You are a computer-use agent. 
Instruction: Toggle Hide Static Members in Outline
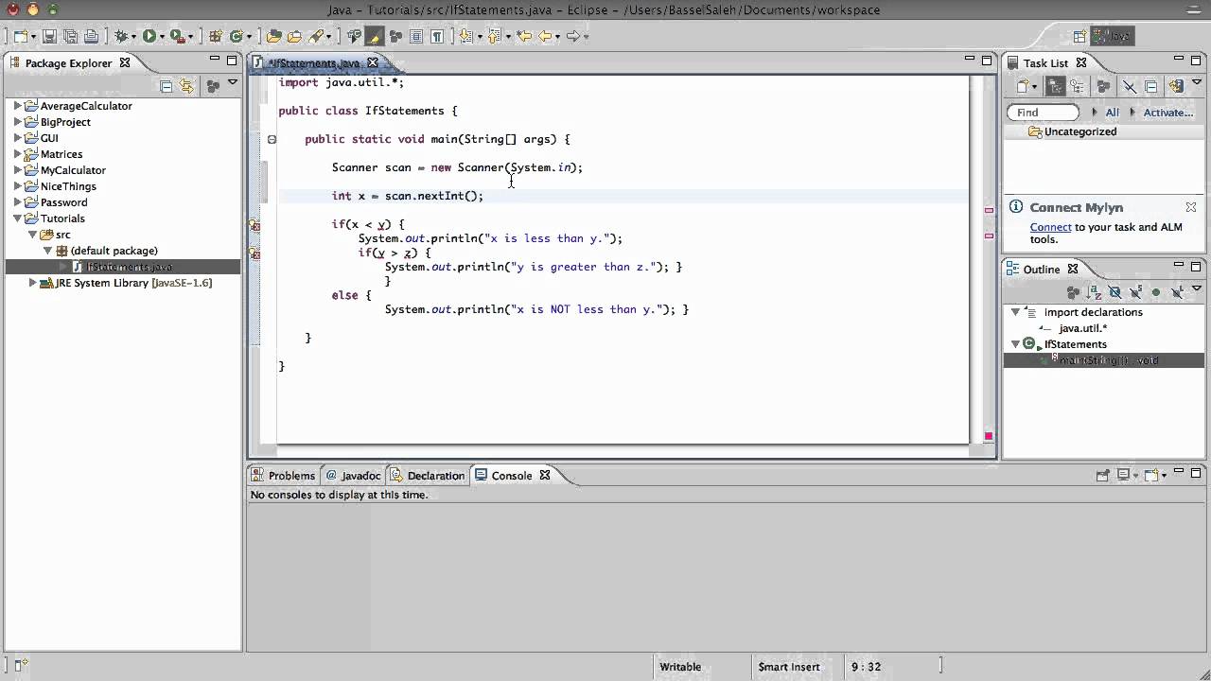tap(1135, 293)
